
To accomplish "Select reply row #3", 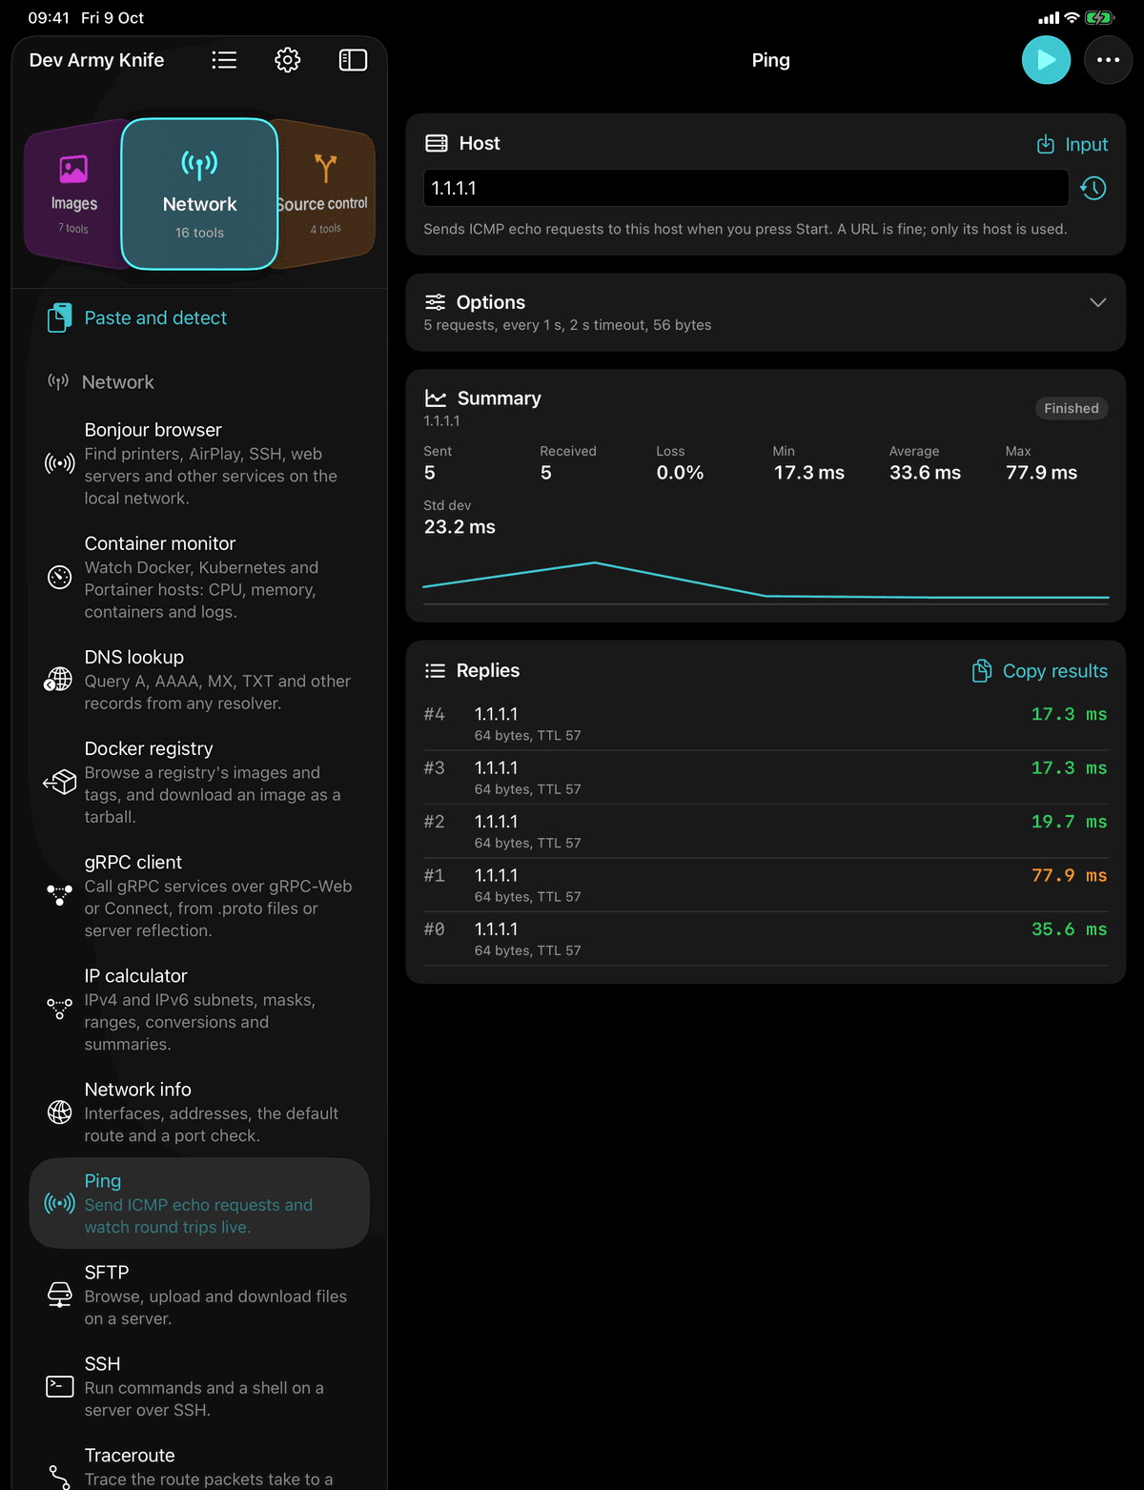I will 766,778.
